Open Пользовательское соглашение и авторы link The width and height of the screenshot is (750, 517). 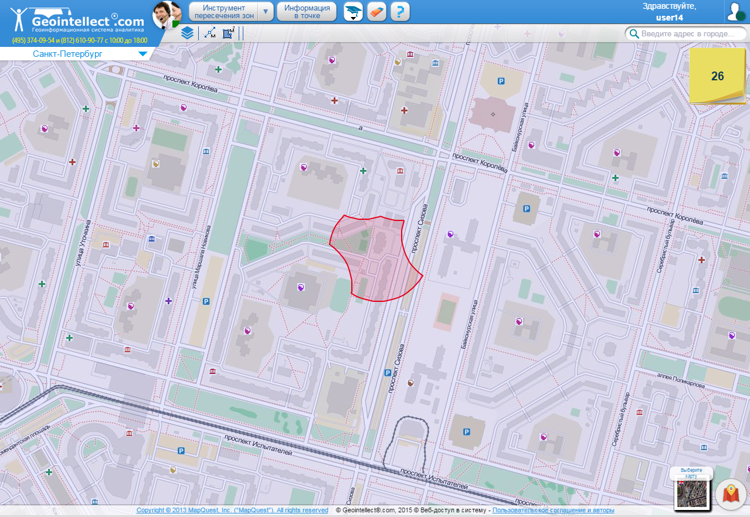pyautogui.click(x=554, y=510)
